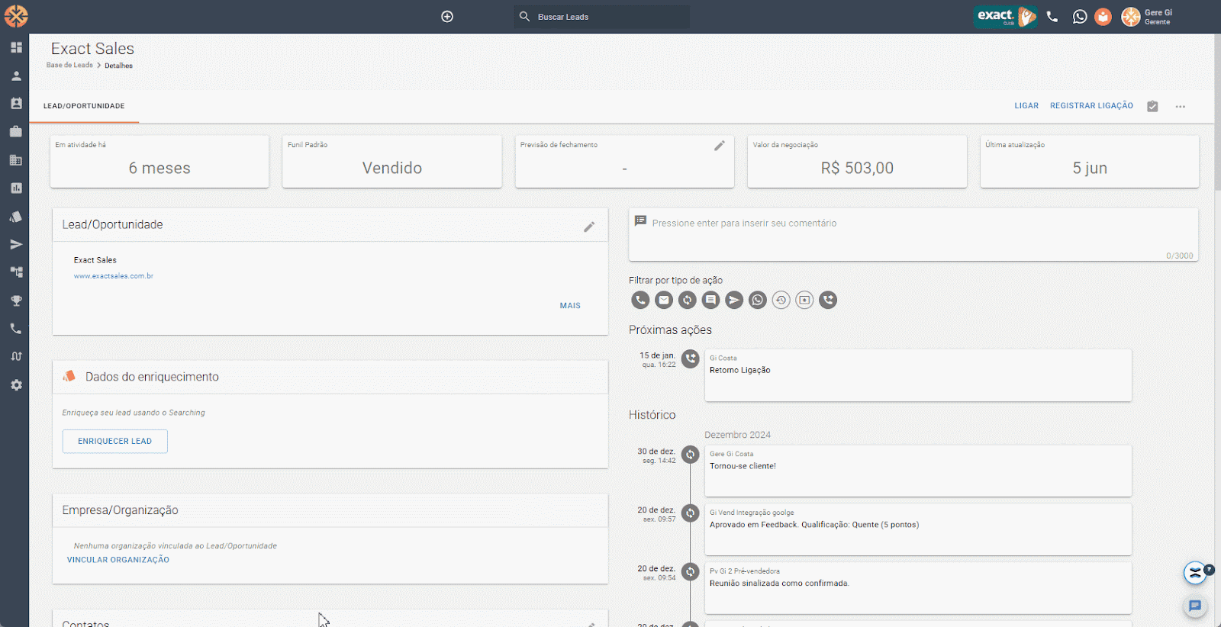Click Base de Leads breadcrumb

[69, 66]
